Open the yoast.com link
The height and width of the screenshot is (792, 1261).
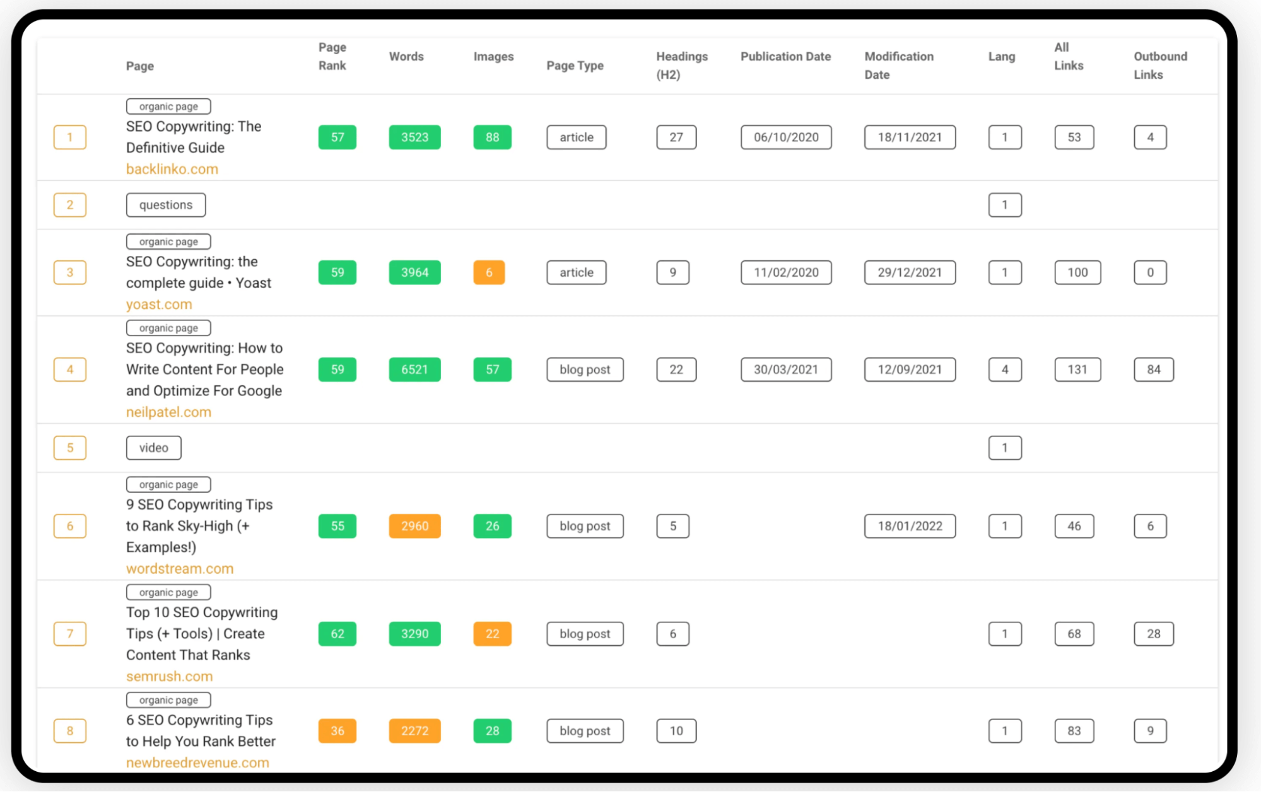coord(158,304)
